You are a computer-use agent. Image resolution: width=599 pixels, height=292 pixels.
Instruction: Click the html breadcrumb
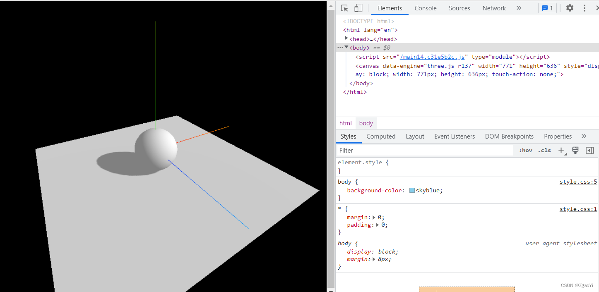(346, 123)
